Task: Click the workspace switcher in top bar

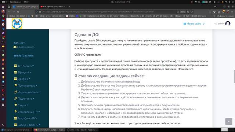Action: click(205, 2)
